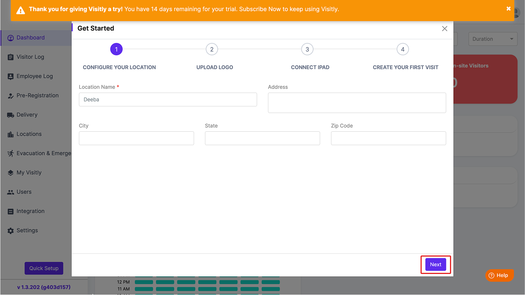
Task: Select step 1 circle in wizard
Action: pyautogui.click(x=116, y=49)
